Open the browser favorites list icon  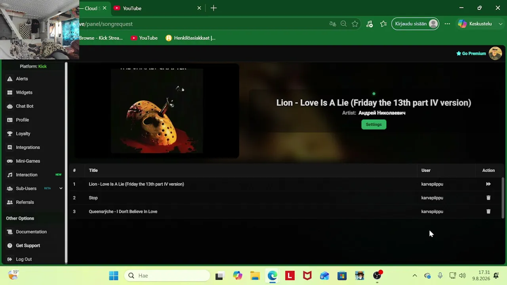[x=383, y=24]
